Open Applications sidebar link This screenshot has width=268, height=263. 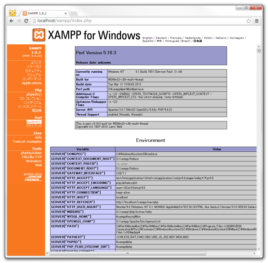(x=31, y=83)
